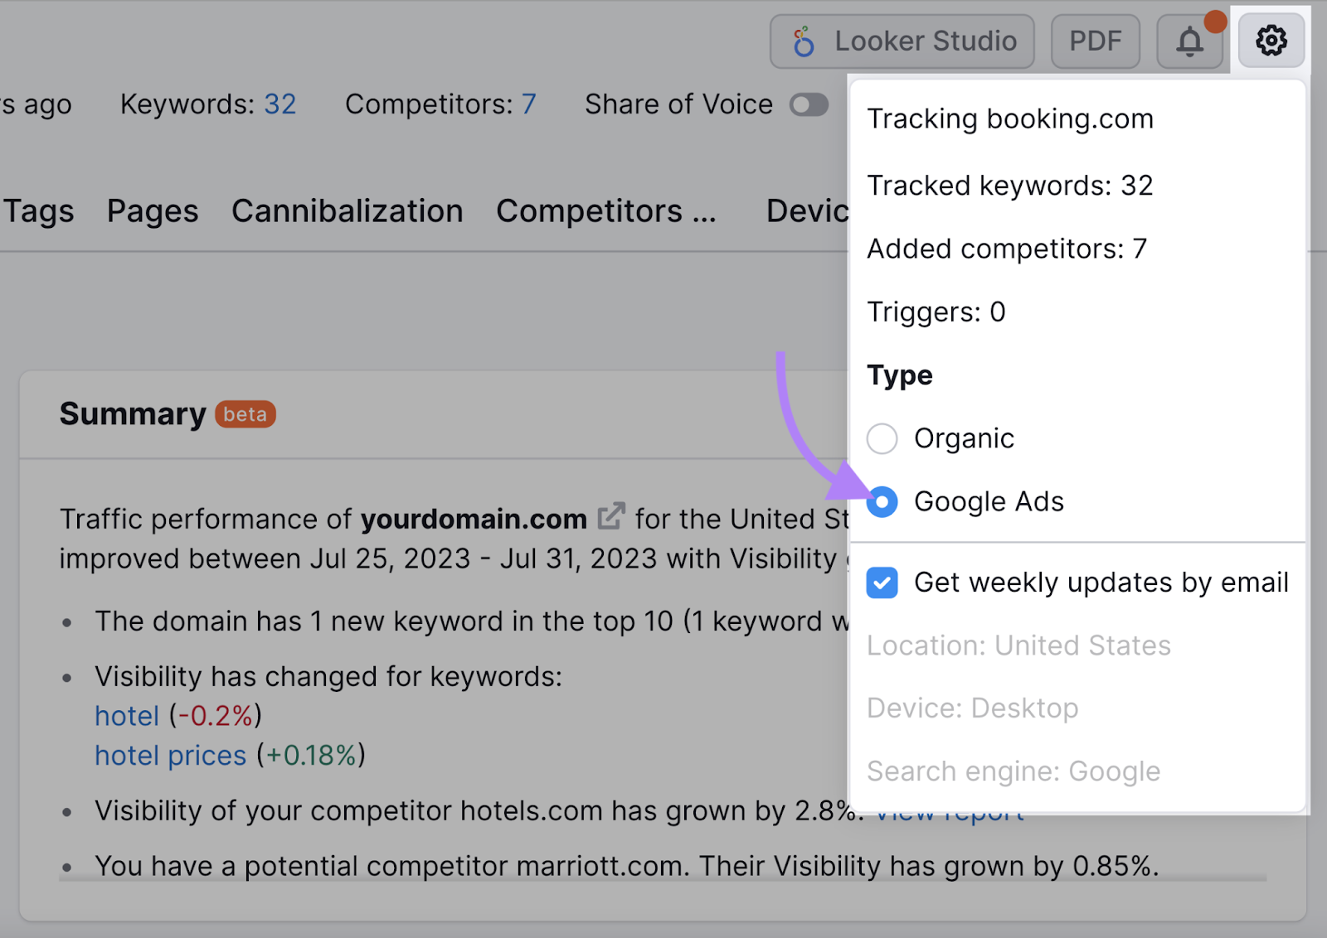Click Tracked keywords: 32 in the panel
This screenshot has height=938, width=1327.
coord(1009,186)
